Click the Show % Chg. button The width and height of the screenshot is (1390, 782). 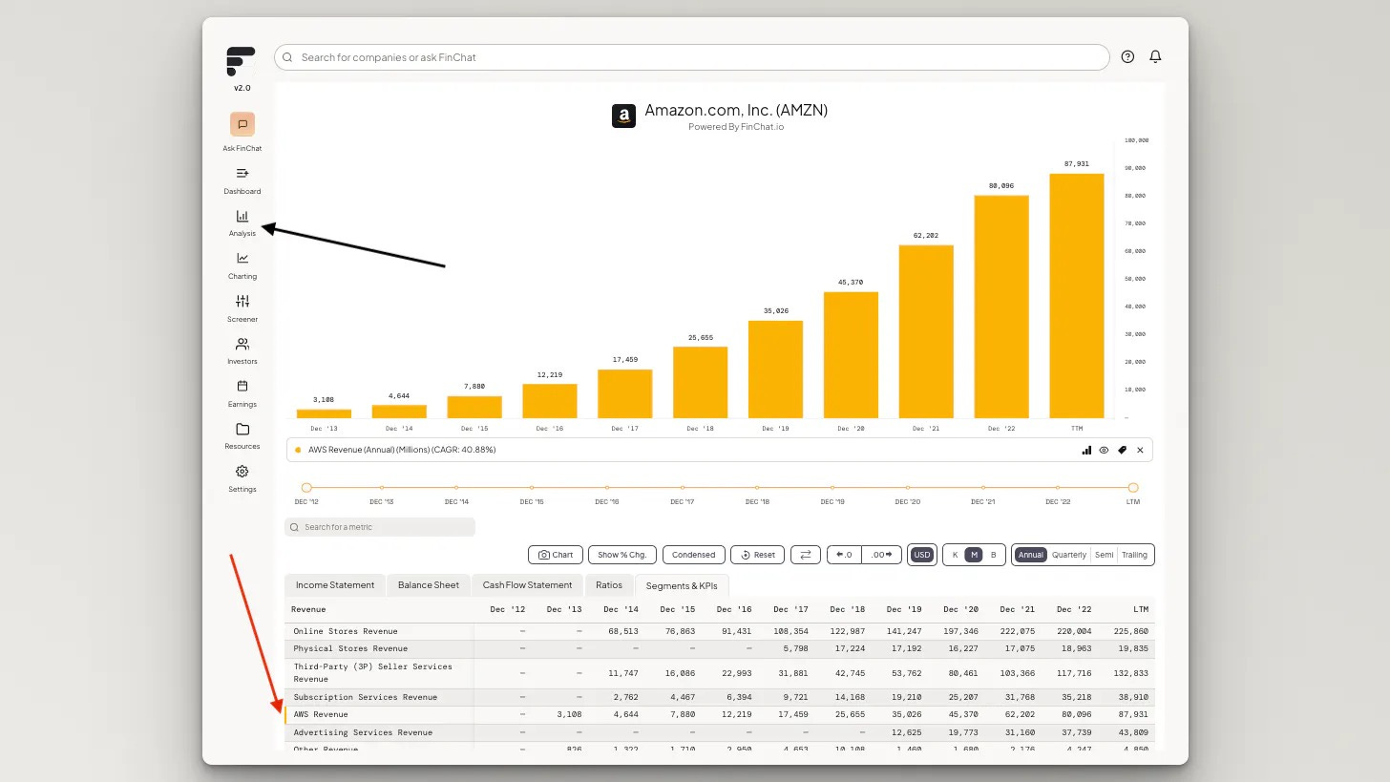(622, 555)
